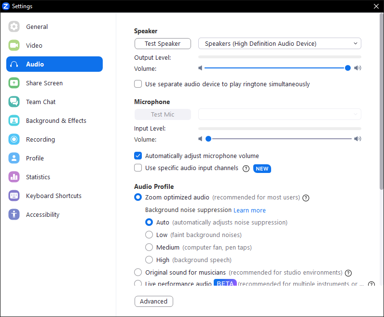Image resolution: width=384 pixels, height=317 pixels.
Task: Click the NEW badge
Action: click(262, 169)
